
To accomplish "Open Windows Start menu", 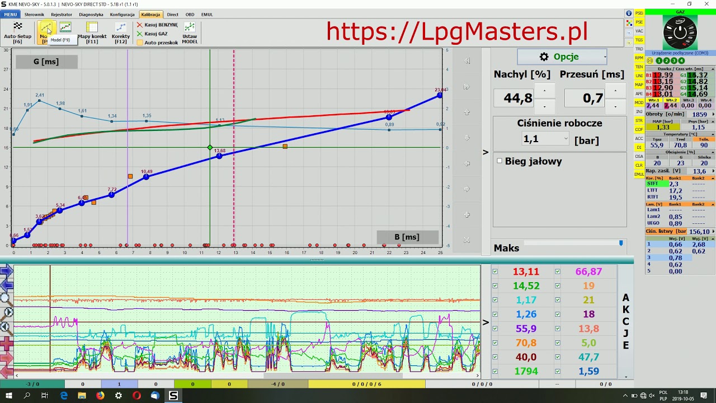I will (x=9, y=396).
